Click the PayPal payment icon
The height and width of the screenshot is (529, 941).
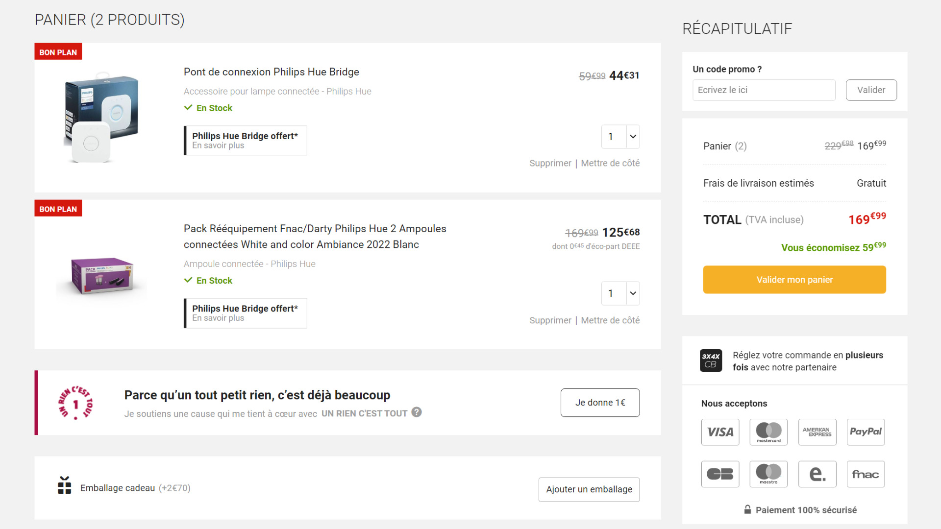click(x=866, y=432)
